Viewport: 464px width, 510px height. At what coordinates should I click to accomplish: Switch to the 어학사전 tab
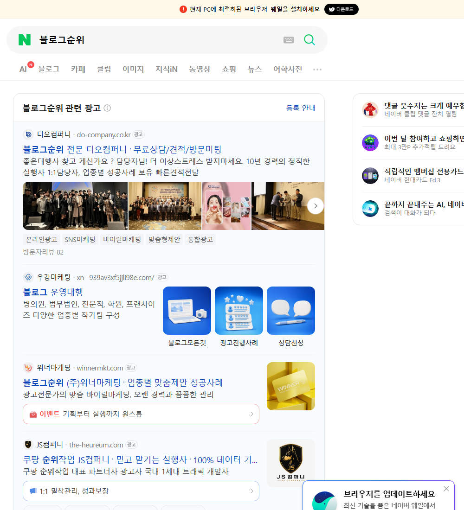pyautogui.click(x=288, y=69)
